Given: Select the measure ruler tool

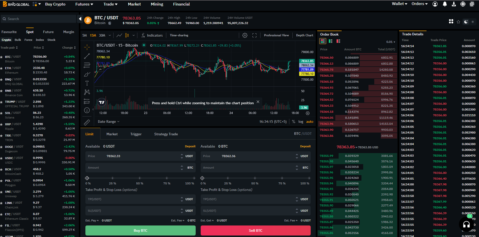Looking at the screenshot, I should coord(87,122).
